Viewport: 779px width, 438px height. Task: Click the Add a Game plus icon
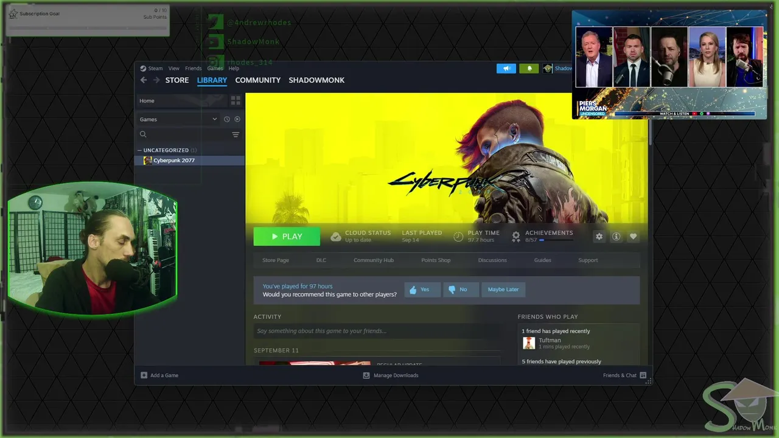(x=144, y=375)
